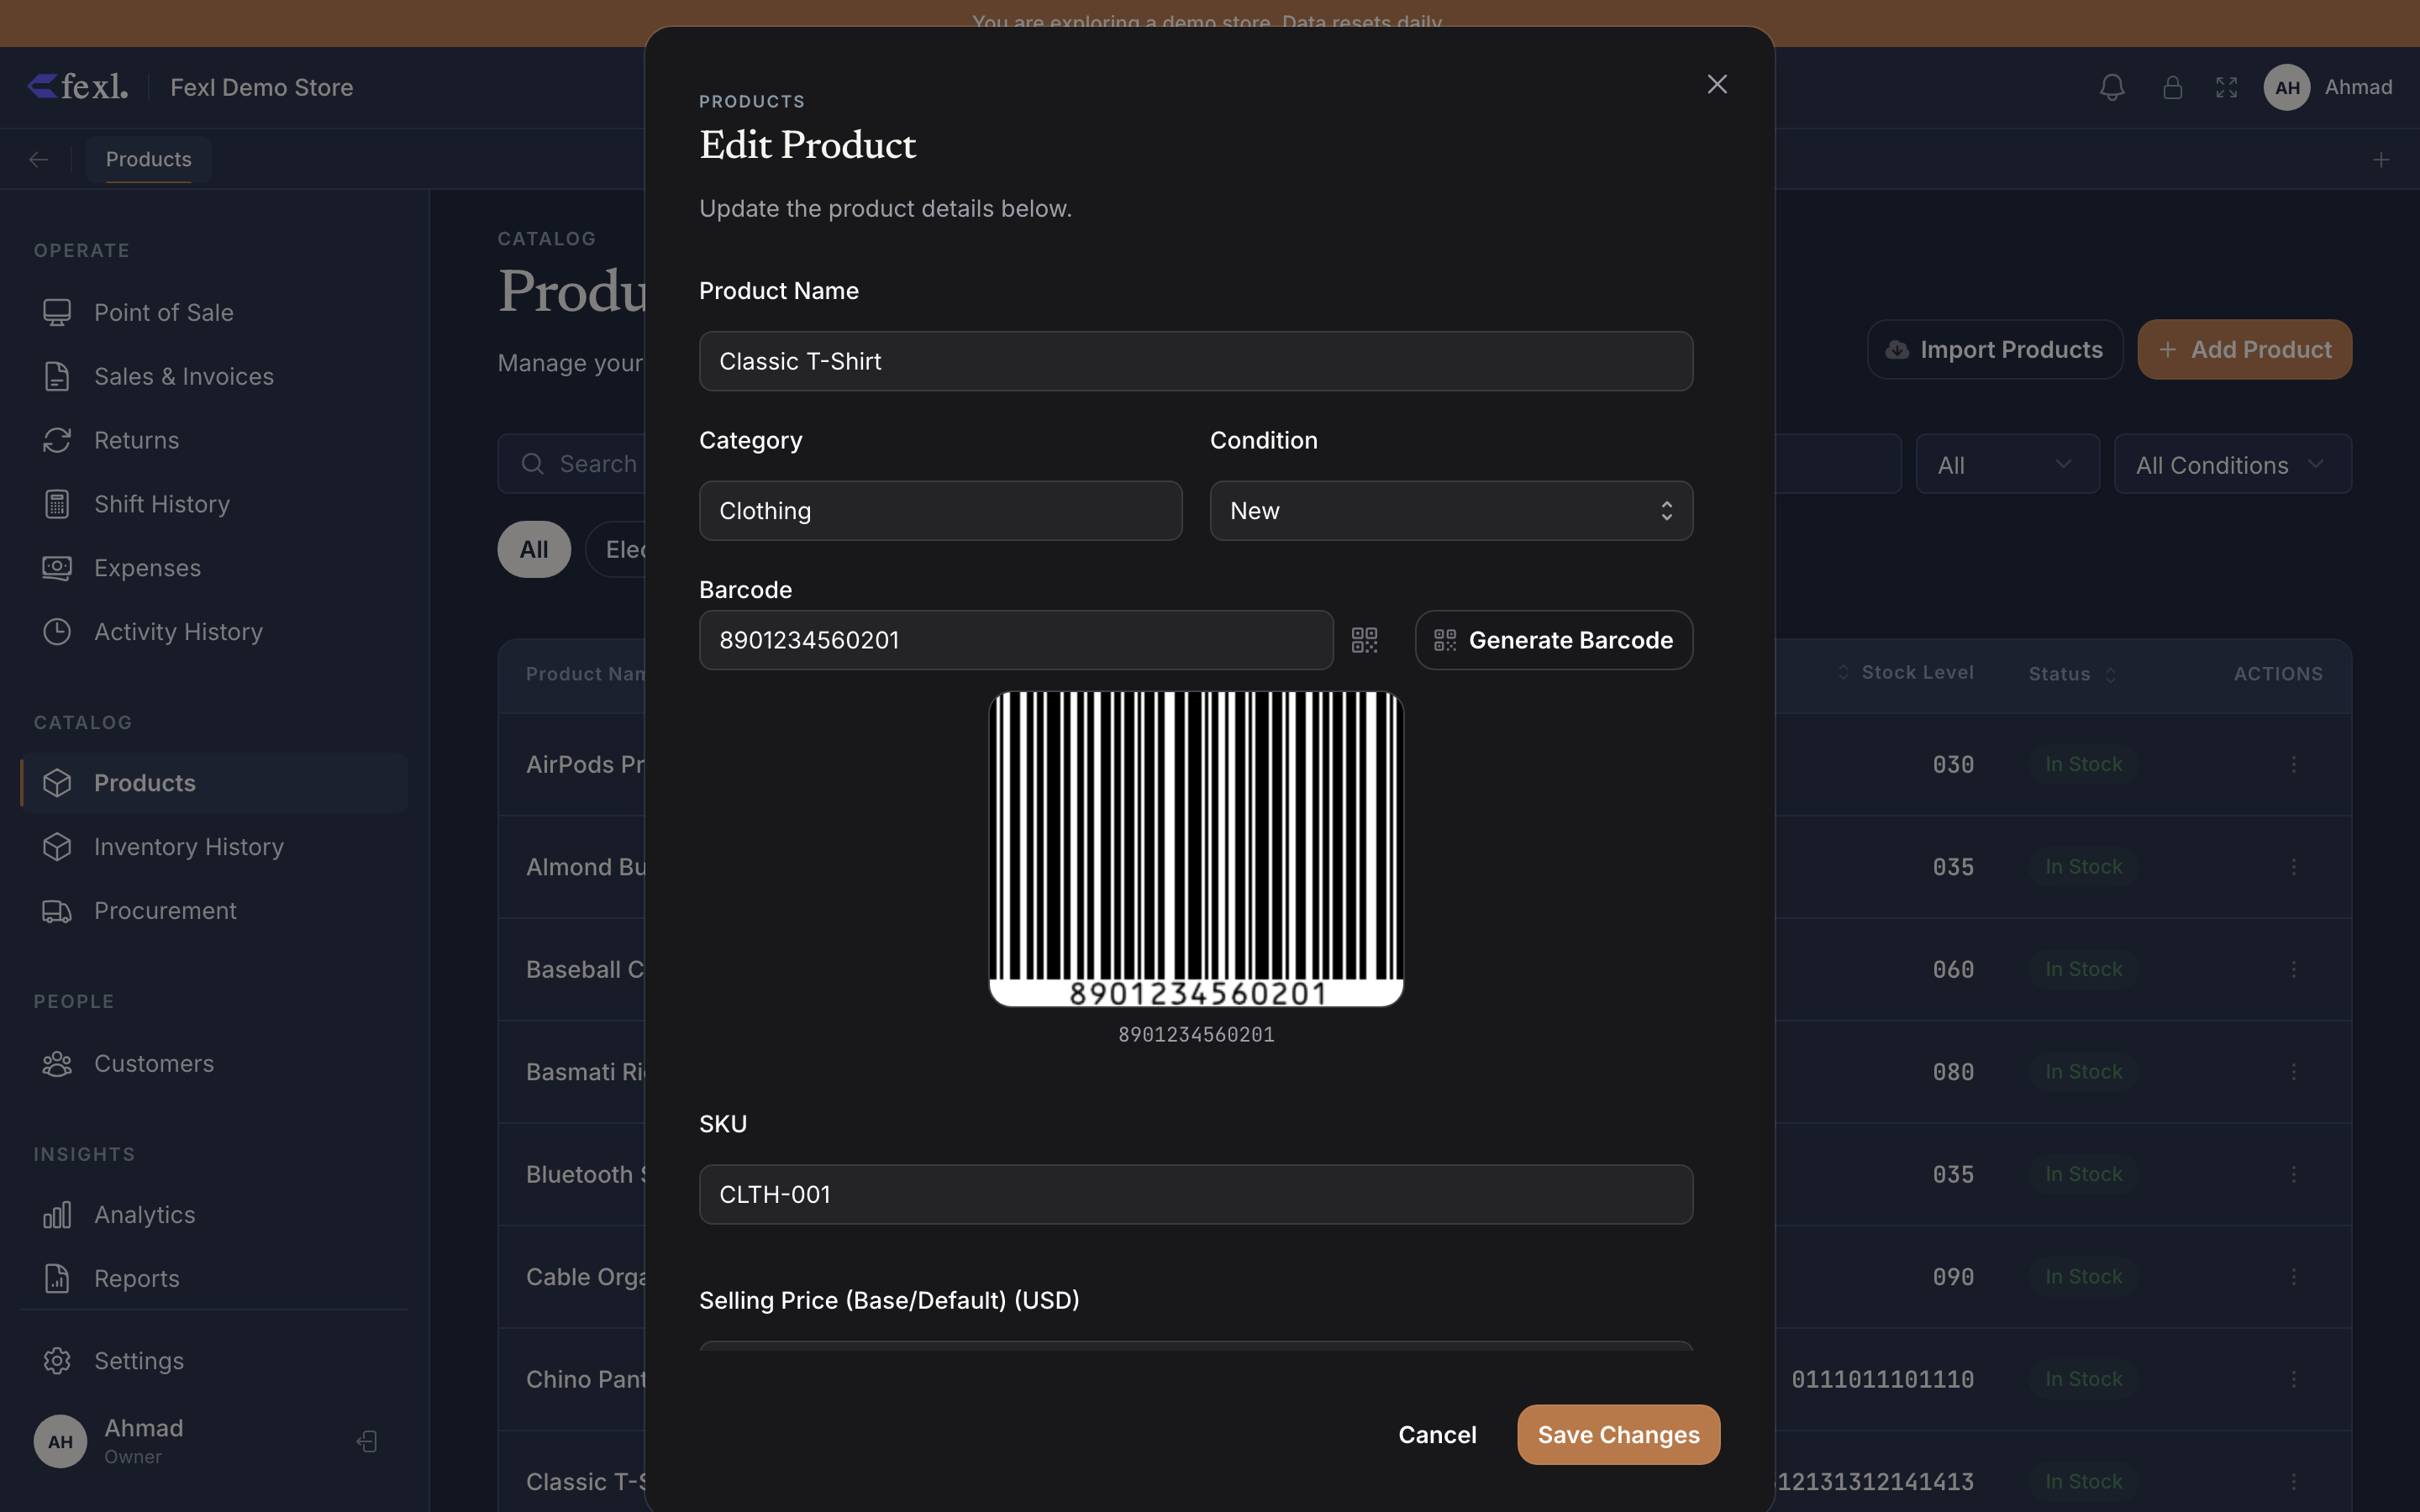Open the All Conditions dropdown
This screenshot has width=2420, height=1512.
(2232, 464)
